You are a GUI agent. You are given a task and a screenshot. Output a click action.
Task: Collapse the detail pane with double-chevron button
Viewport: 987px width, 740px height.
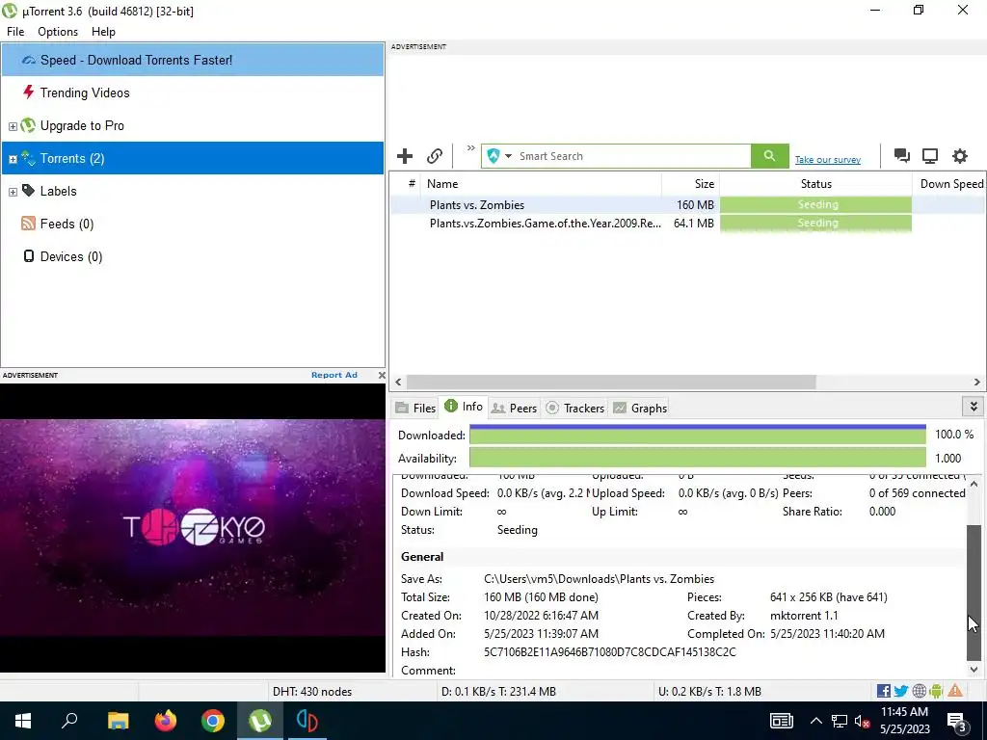click(x=974, y=407)
